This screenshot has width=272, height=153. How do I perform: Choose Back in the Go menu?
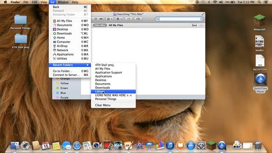tap(70, 7)
